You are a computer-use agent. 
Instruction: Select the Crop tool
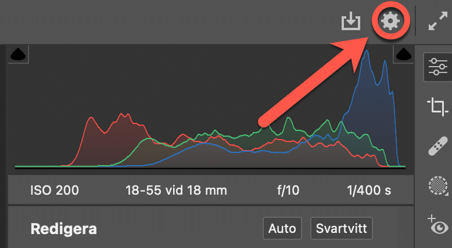436,107
